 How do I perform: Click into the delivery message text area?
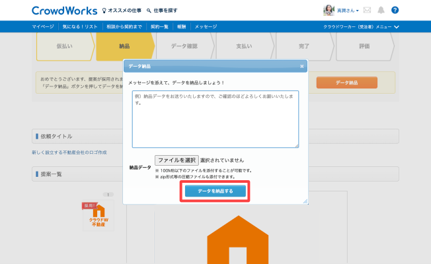click(215, 119)
